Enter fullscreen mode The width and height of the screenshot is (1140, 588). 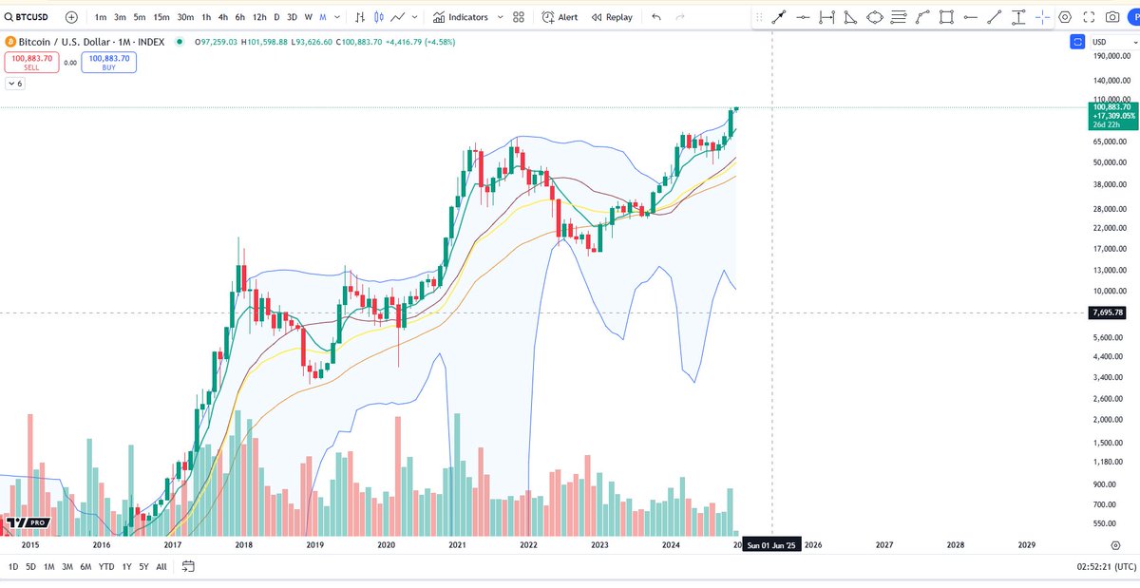point(1089,17)
